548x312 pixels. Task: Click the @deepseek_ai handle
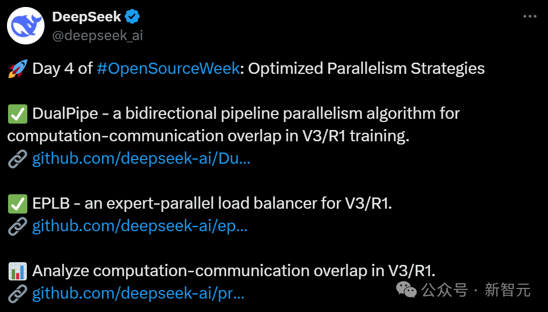click(98, 36)
